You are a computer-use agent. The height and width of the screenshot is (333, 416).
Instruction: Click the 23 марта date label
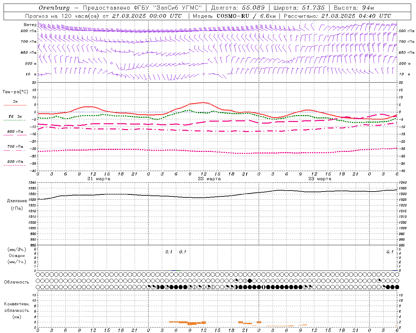(320, 179)
